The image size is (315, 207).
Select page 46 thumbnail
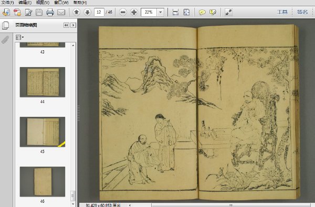tap(43, 181)
